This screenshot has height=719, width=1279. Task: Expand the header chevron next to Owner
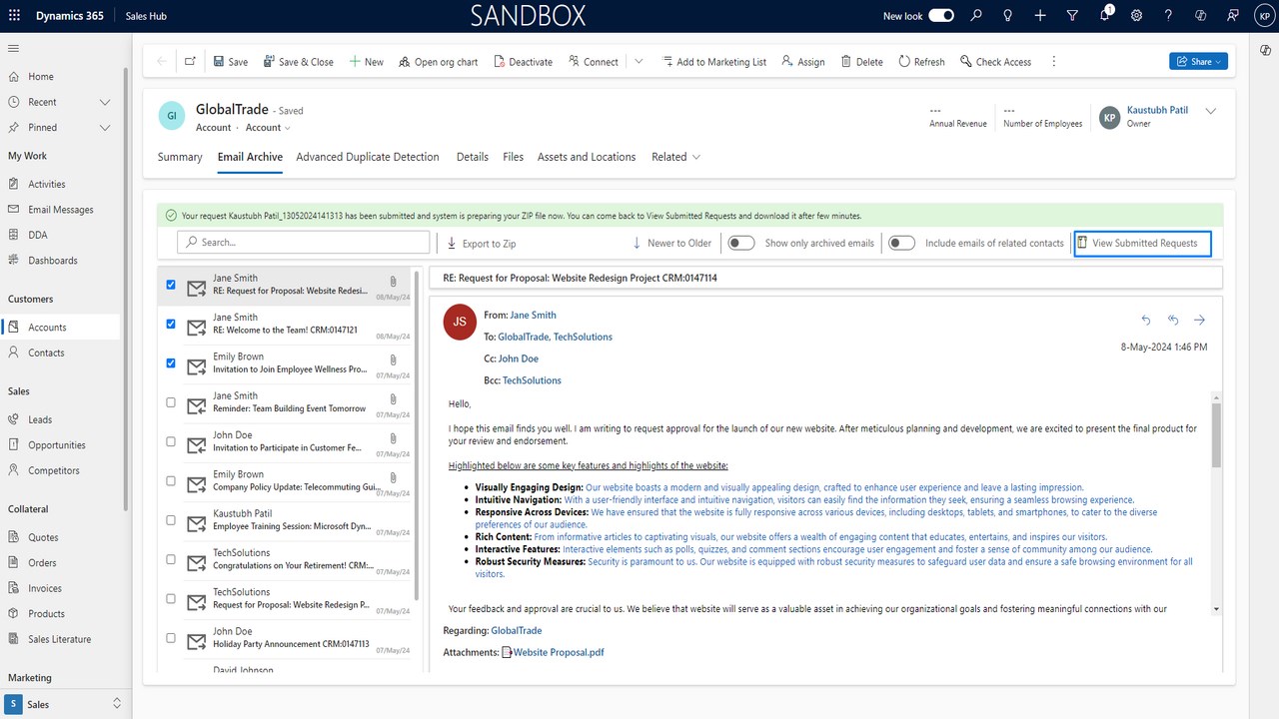(1211, 111)
